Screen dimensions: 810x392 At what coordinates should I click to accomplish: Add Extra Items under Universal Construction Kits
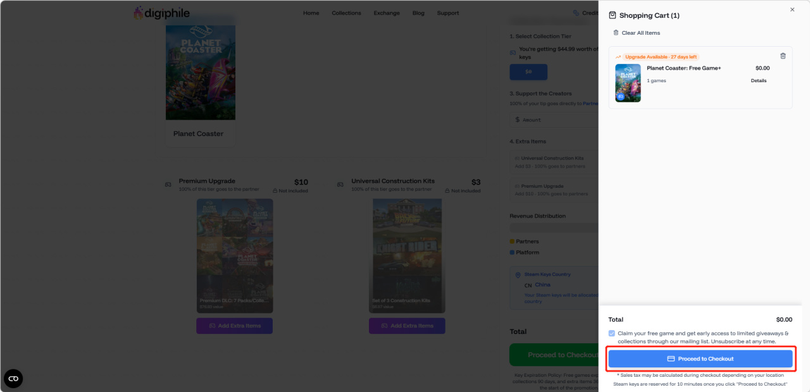[407, 326]
